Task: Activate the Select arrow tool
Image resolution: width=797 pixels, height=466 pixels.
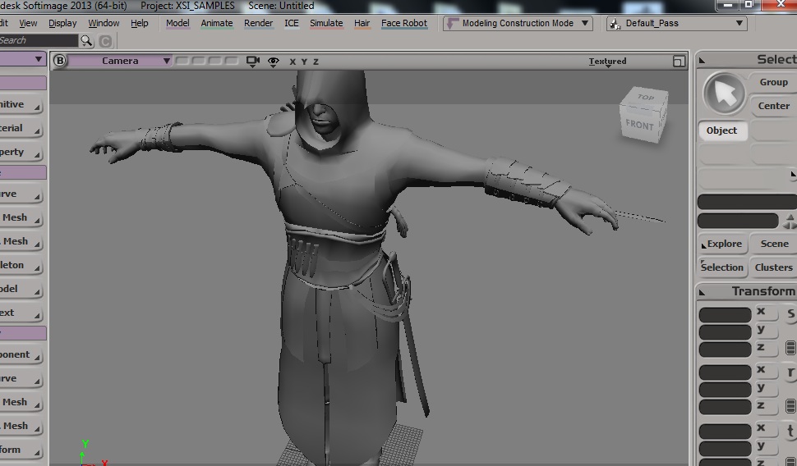Action: coord(724,94)
